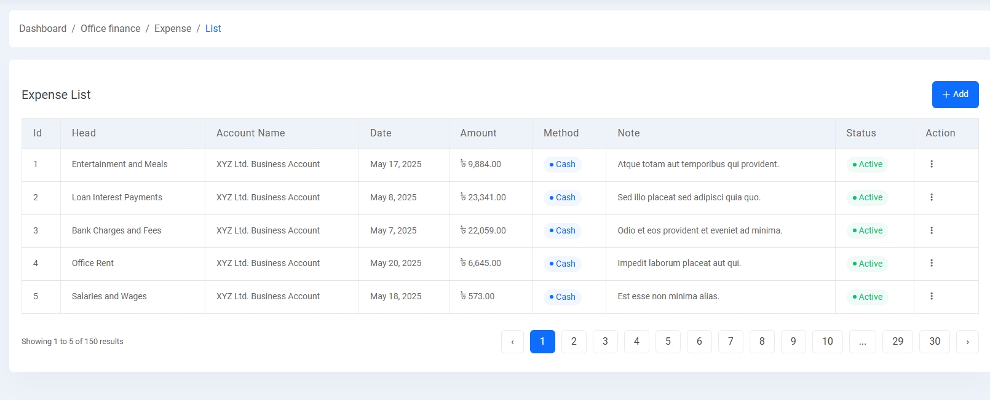Click the date May 18, 2025
This screenshot has height=400, width=990.
pyautogui.click(x=396, y=296)
